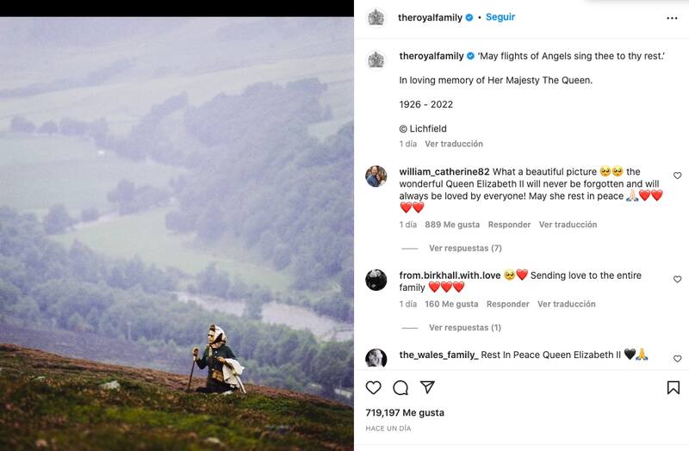
Task: Click theroyalfamily avatar in the post header
Action: point(376,17)
